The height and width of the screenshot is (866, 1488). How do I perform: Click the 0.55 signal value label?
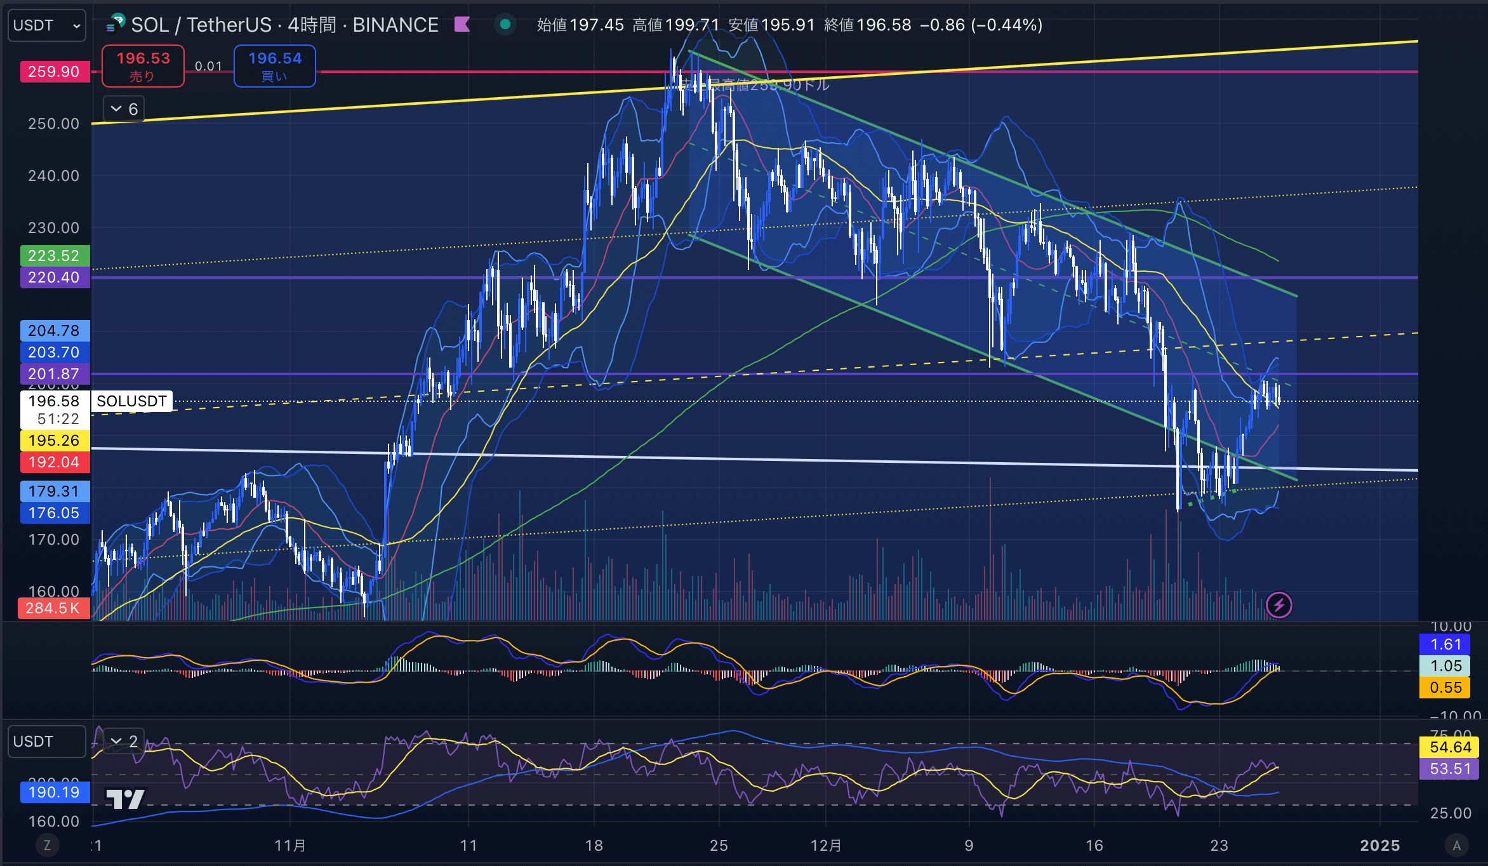click(x=1445, y=688)
